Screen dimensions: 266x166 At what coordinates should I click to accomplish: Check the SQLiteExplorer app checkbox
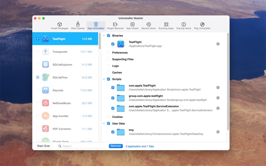[x=38, y=64]
